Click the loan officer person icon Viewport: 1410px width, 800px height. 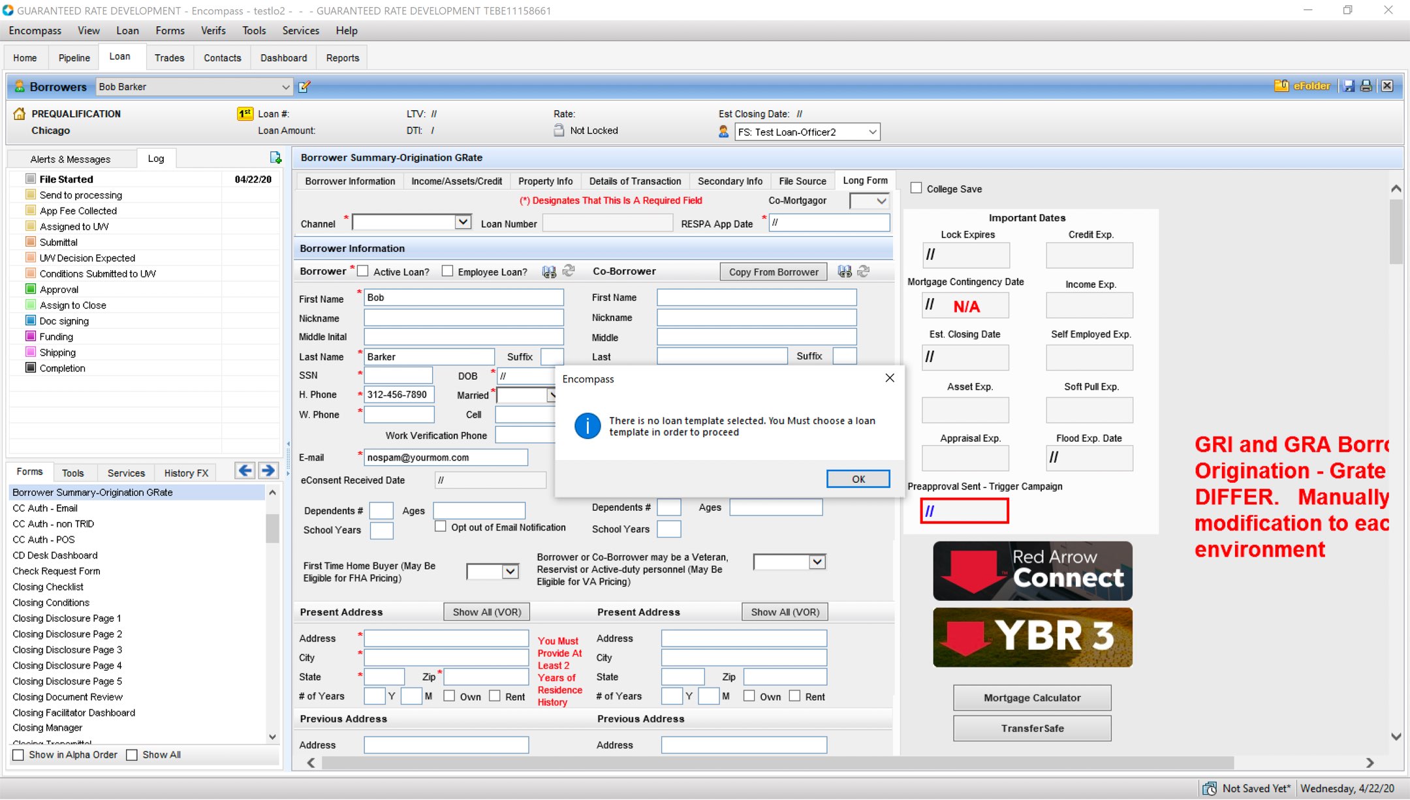click(723, 132)
